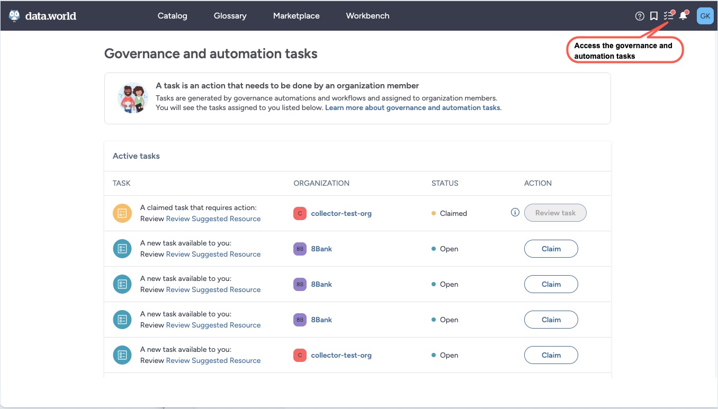This screenshot has width=718, height=409.
Task: Claim the second 8Bank task
Action: [x=551, y=284]
